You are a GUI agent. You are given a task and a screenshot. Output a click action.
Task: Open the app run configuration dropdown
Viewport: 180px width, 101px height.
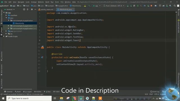pos(96,6)
